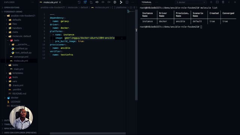240x135 pixels.
Task: Open terminal panel more options ellipsis
Action: coord(157,2)
